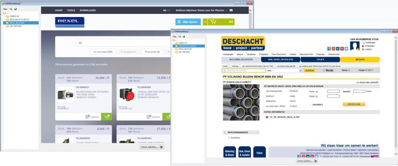Select REXEL BELGIUM in the left catalog tree
398x166 pixels.
point(17,23)
